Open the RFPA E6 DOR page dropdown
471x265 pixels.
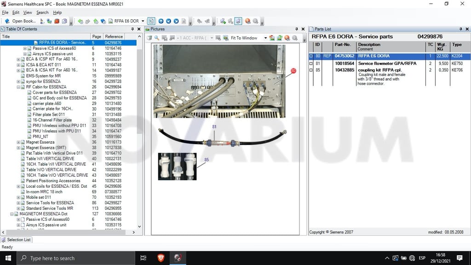[x=143, y=21]
